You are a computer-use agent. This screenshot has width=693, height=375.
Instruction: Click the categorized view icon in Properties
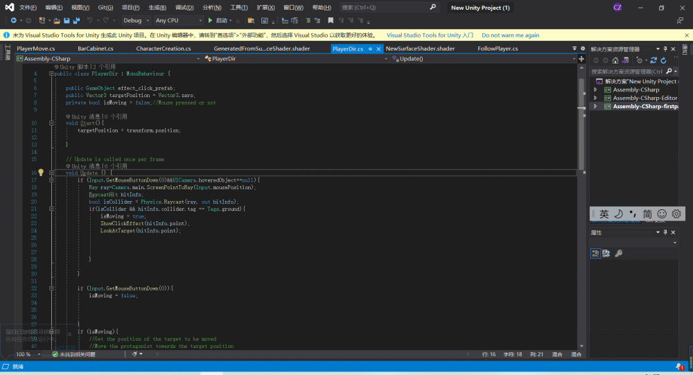595,254
